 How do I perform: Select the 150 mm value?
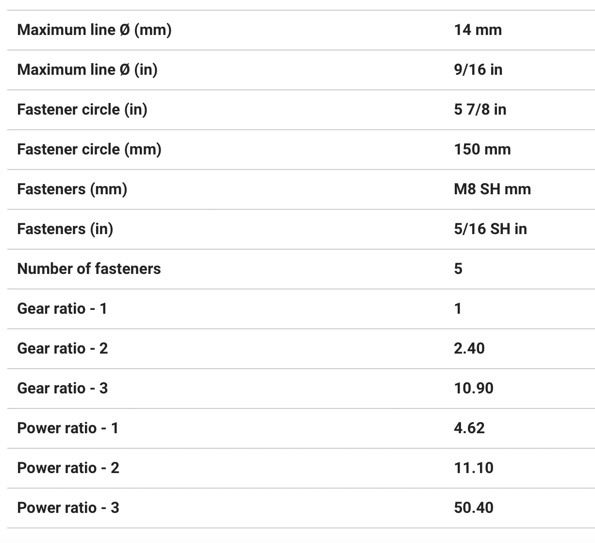point(482,150)
